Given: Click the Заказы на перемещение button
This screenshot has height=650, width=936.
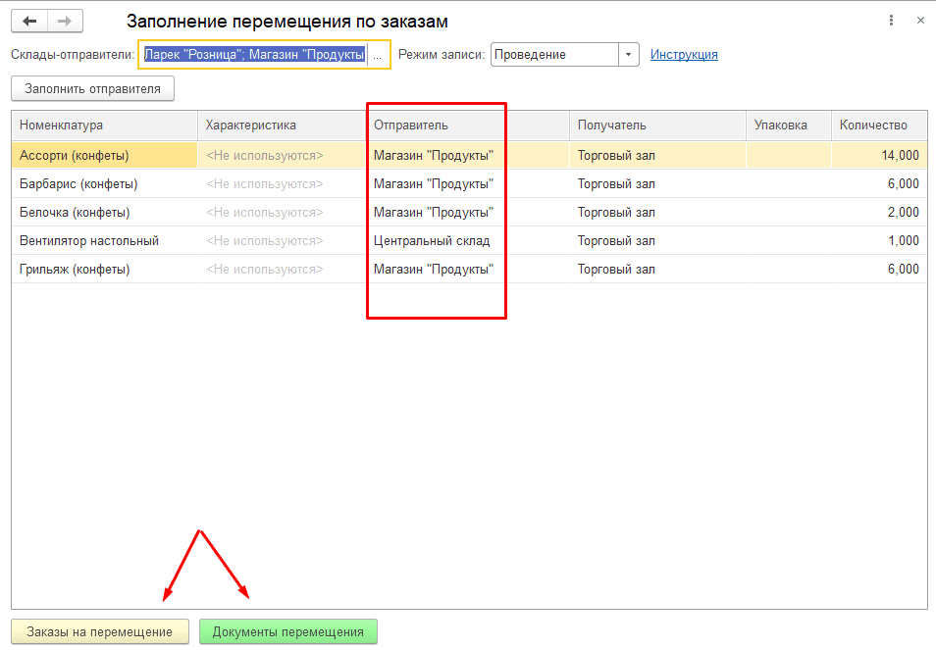Looking at the screenshot, I should coord(100,631).
